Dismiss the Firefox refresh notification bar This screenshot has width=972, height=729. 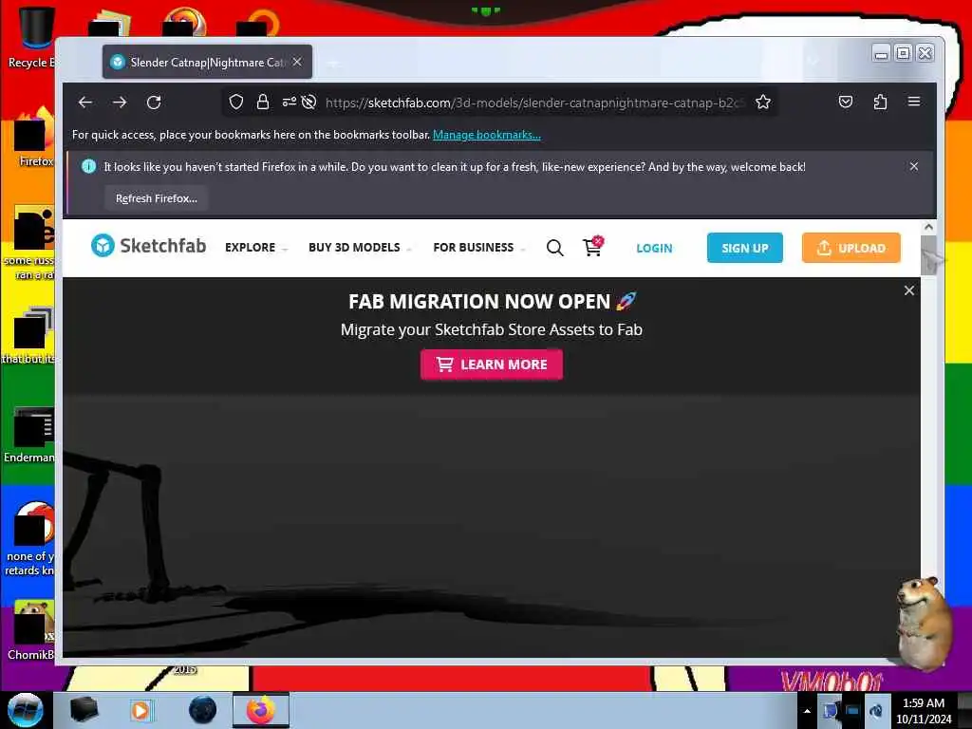(914, 166)
